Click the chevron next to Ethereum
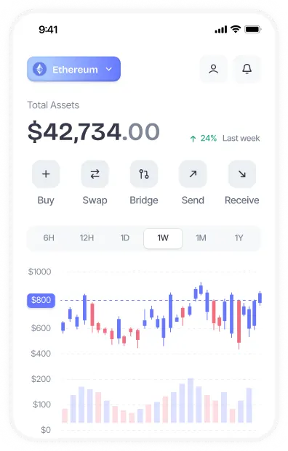The width and height of the screenshot is (288, 451). tap(108, 69)
